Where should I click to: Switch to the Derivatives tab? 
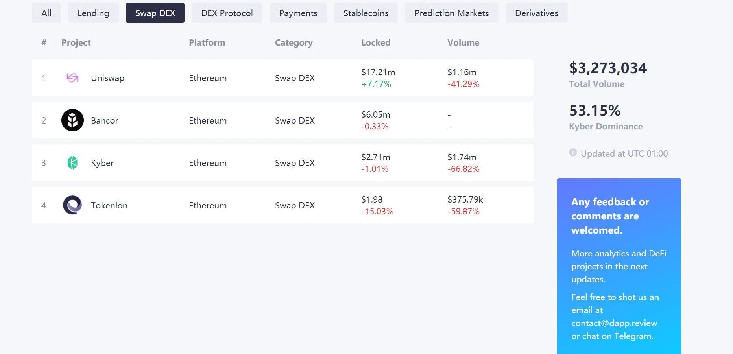[x=537, y=13]
